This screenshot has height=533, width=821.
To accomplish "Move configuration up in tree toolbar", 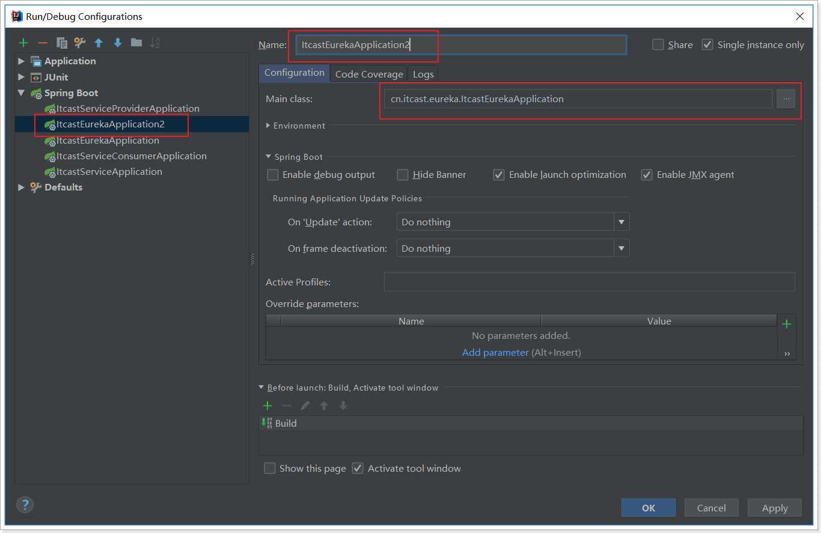I will tap(99, 43).
